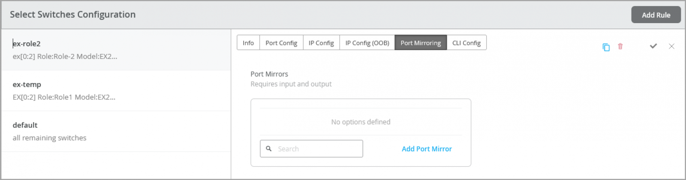Image resolution: width=686 pixels, height=180 pixels.
Task: Click the EX[0:2] Role:Role1 rule description
Action: pos(64,97)
